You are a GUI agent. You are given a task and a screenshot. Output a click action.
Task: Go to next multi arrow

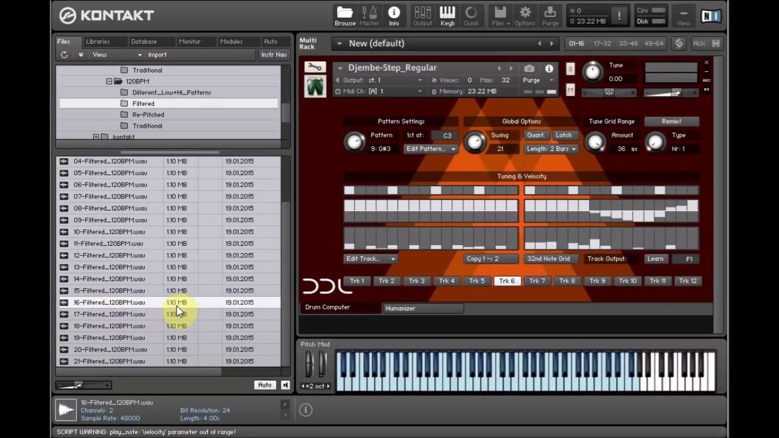coord(551,44)
